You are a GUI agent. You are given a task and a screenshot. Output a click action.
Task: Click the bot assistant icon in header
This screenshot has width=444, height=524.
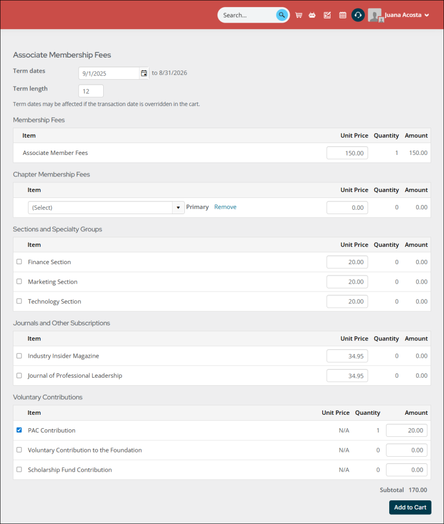(x=312, y=15)
